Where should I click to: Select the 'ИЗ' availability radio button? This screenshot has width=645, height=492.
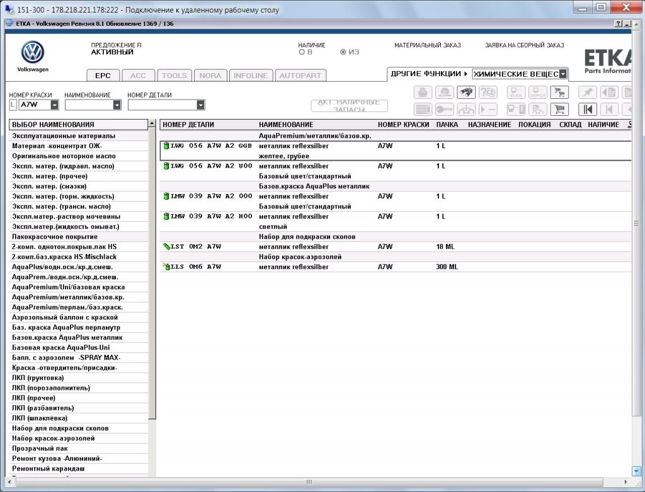[343, 52]
